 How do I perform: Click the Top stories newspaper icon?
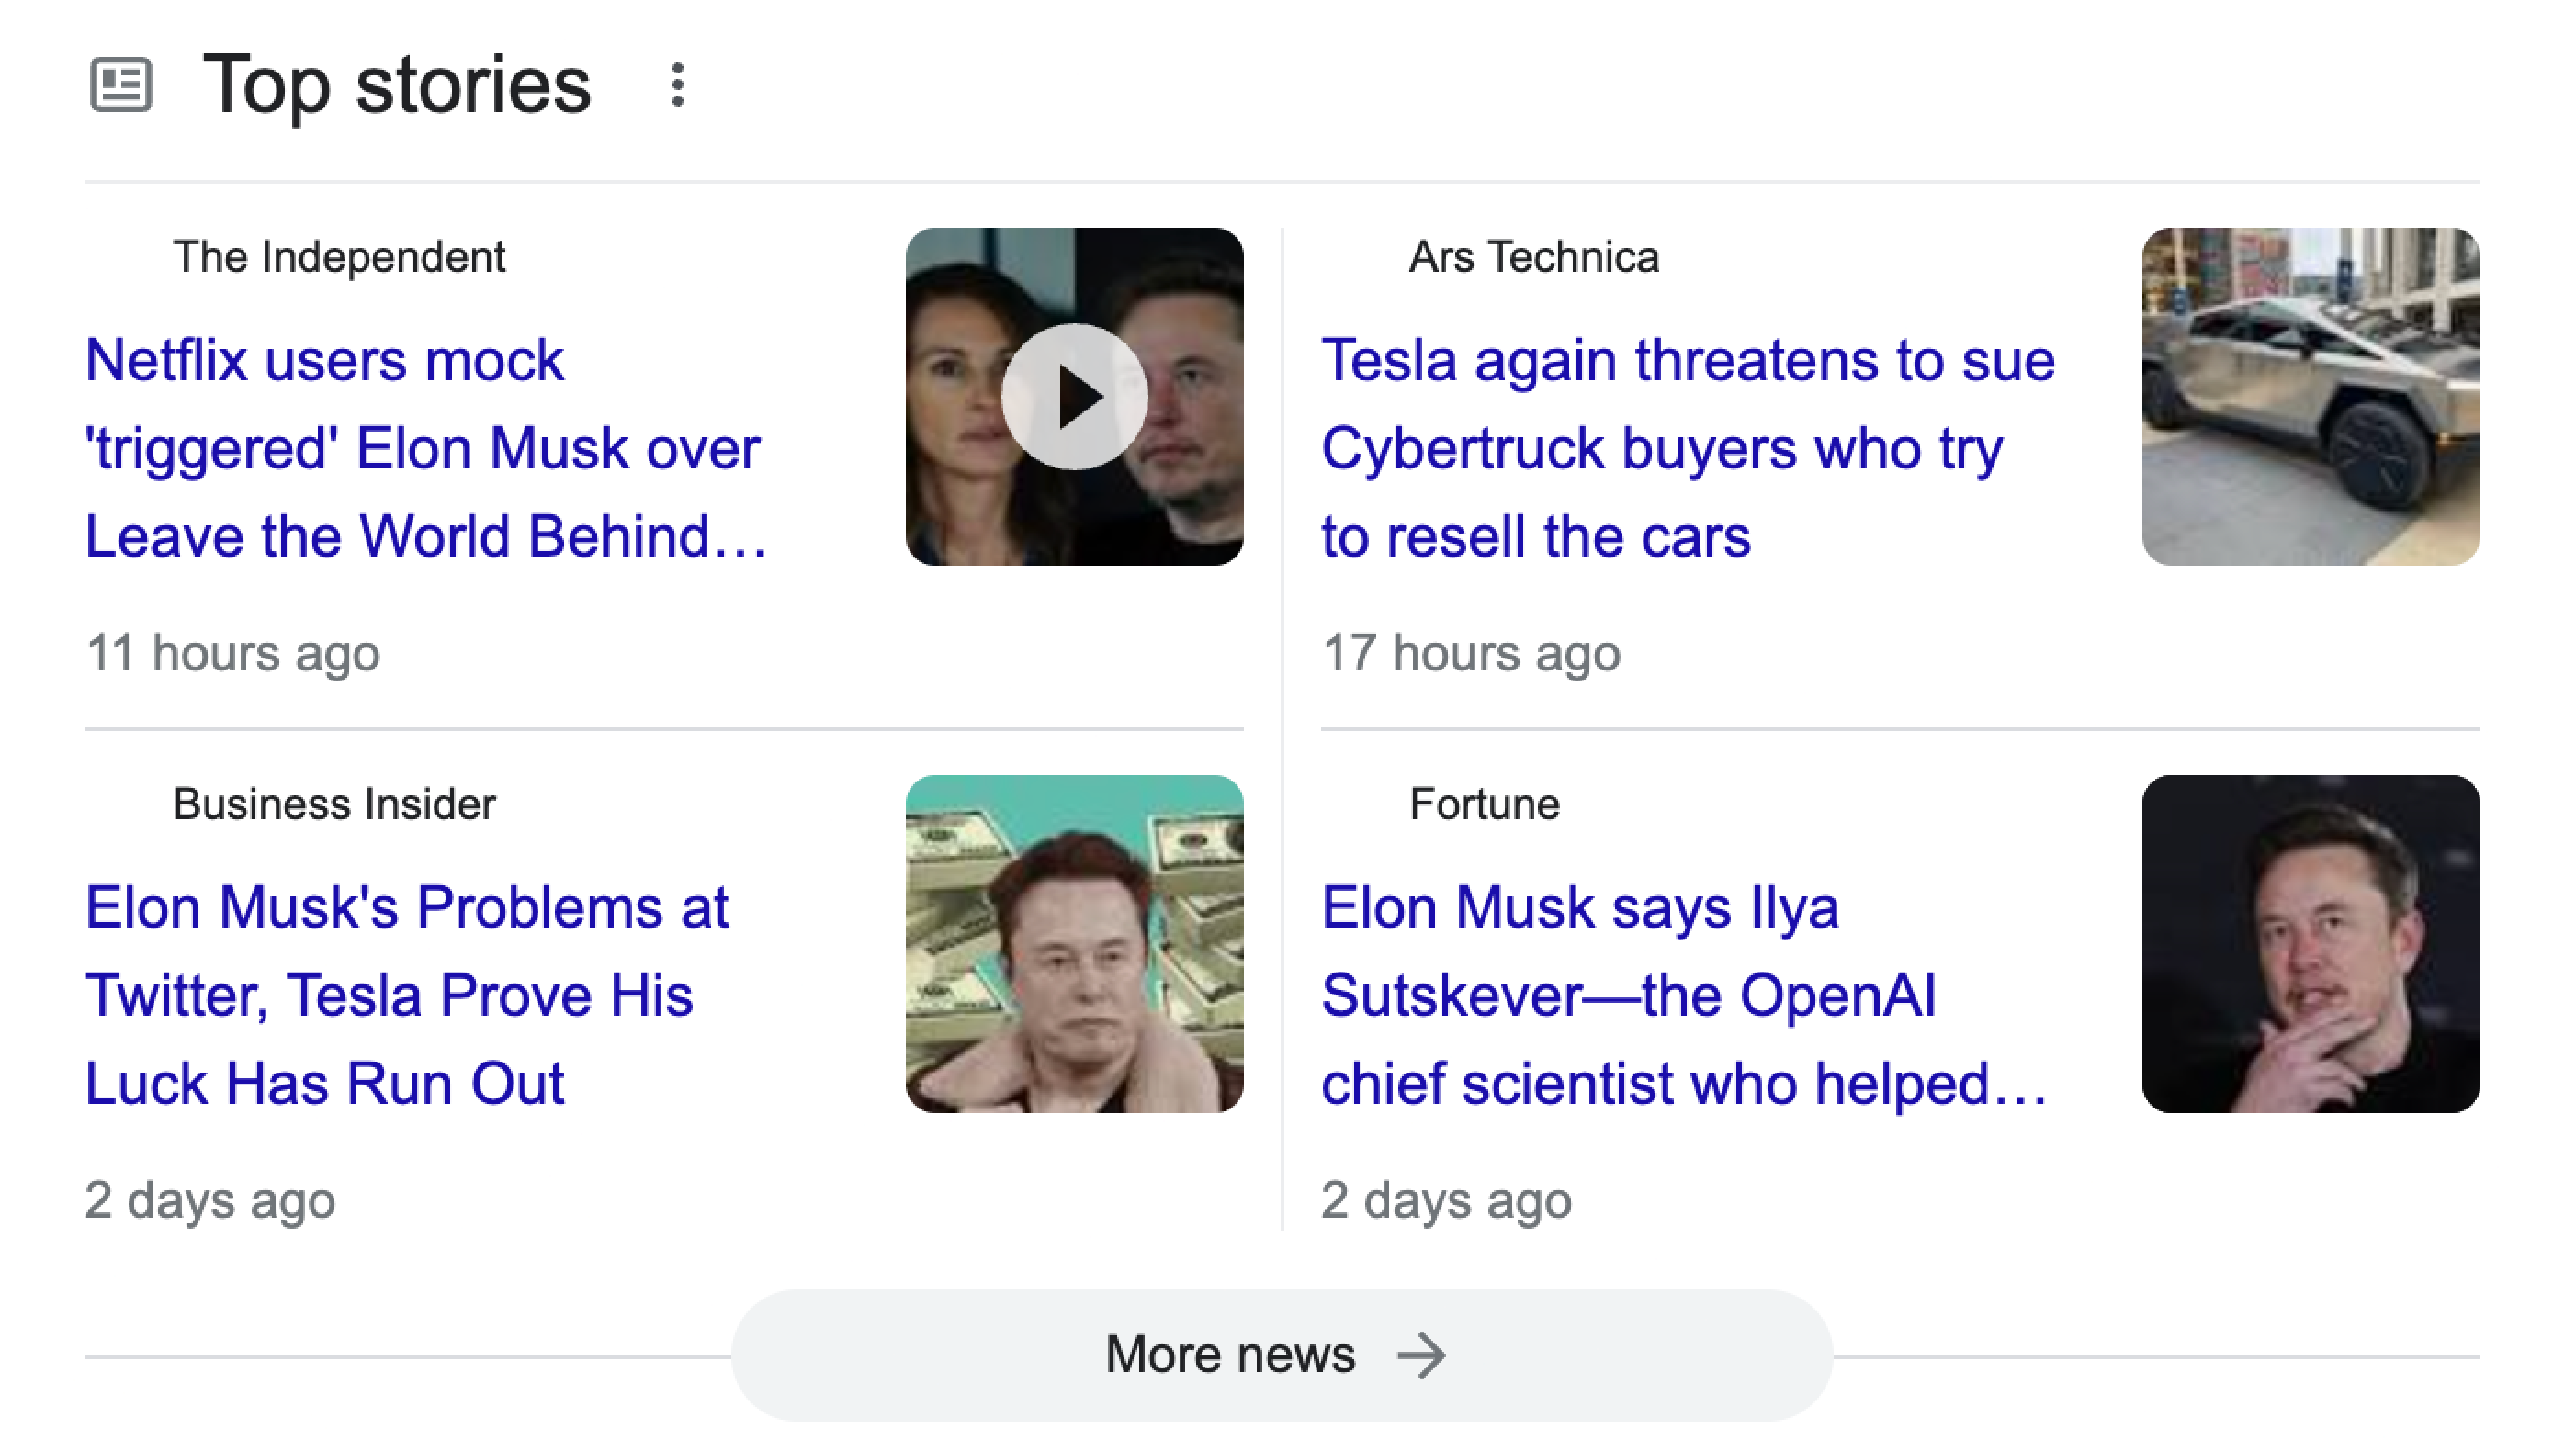120,84
